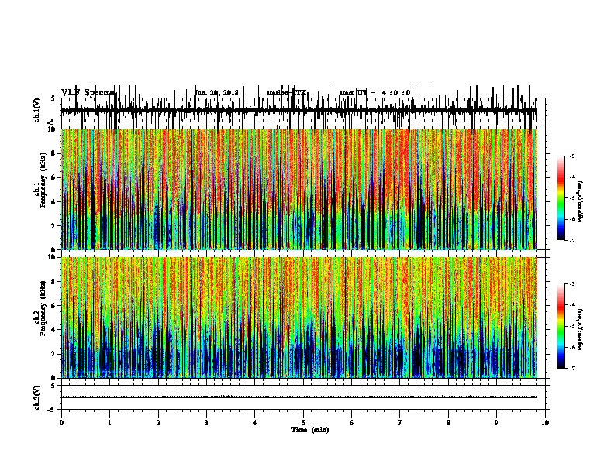Click the 6 kHz tick on ch.2 axis
Image resolution: width=614 pixels, height=474 pixels.
(54, 306)
